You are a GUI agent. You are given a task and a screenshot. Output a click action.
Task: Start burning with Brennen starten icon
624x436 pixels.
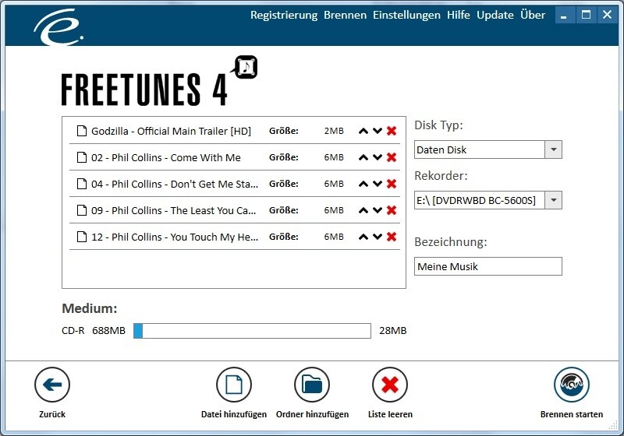[x=572, y=385]
